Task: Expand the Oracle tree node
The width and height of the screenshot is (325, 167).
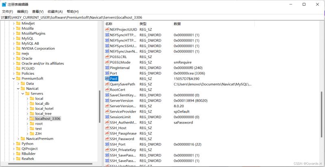Action: (x=14, y=59)
